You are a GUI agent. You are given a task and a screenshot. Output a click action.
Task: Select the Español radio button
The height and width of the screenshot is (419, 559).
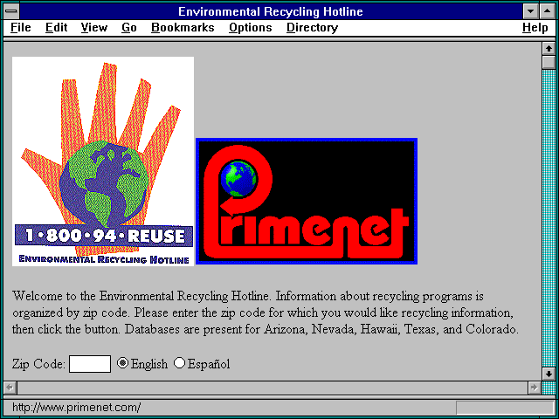click(x=179, y=363)
